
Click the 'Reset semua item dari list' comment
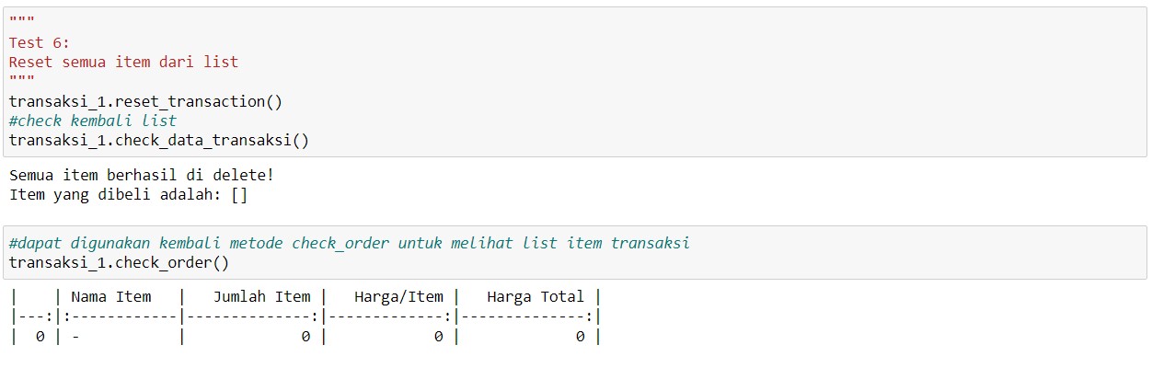coord(123,63)
